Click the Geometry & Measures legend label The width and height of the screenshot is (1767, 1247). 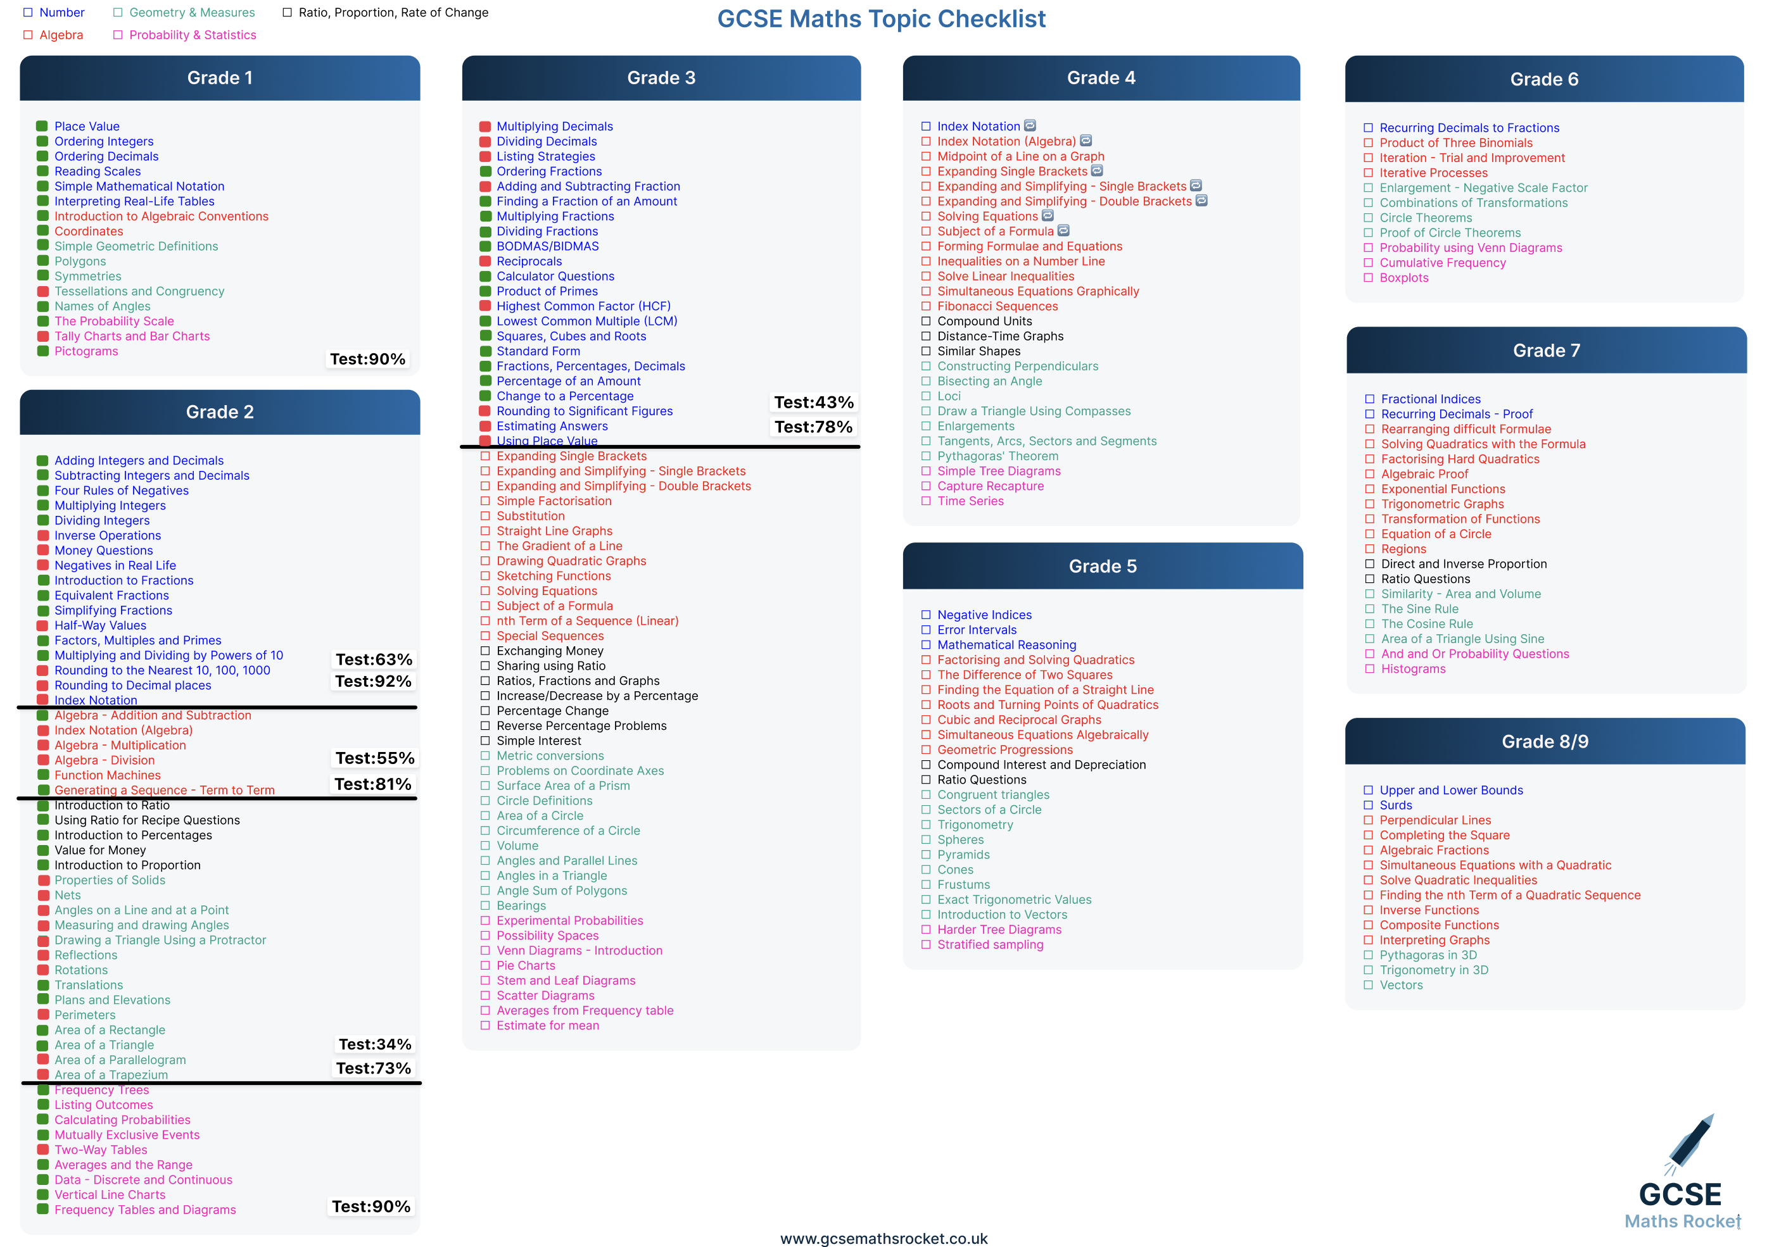(x=192, y=12)
